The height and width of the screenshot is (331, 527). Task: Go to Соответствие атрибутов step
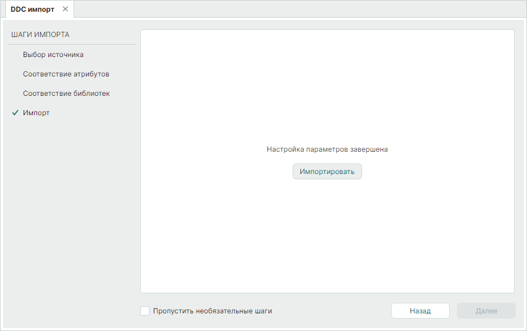pos(66,74)
